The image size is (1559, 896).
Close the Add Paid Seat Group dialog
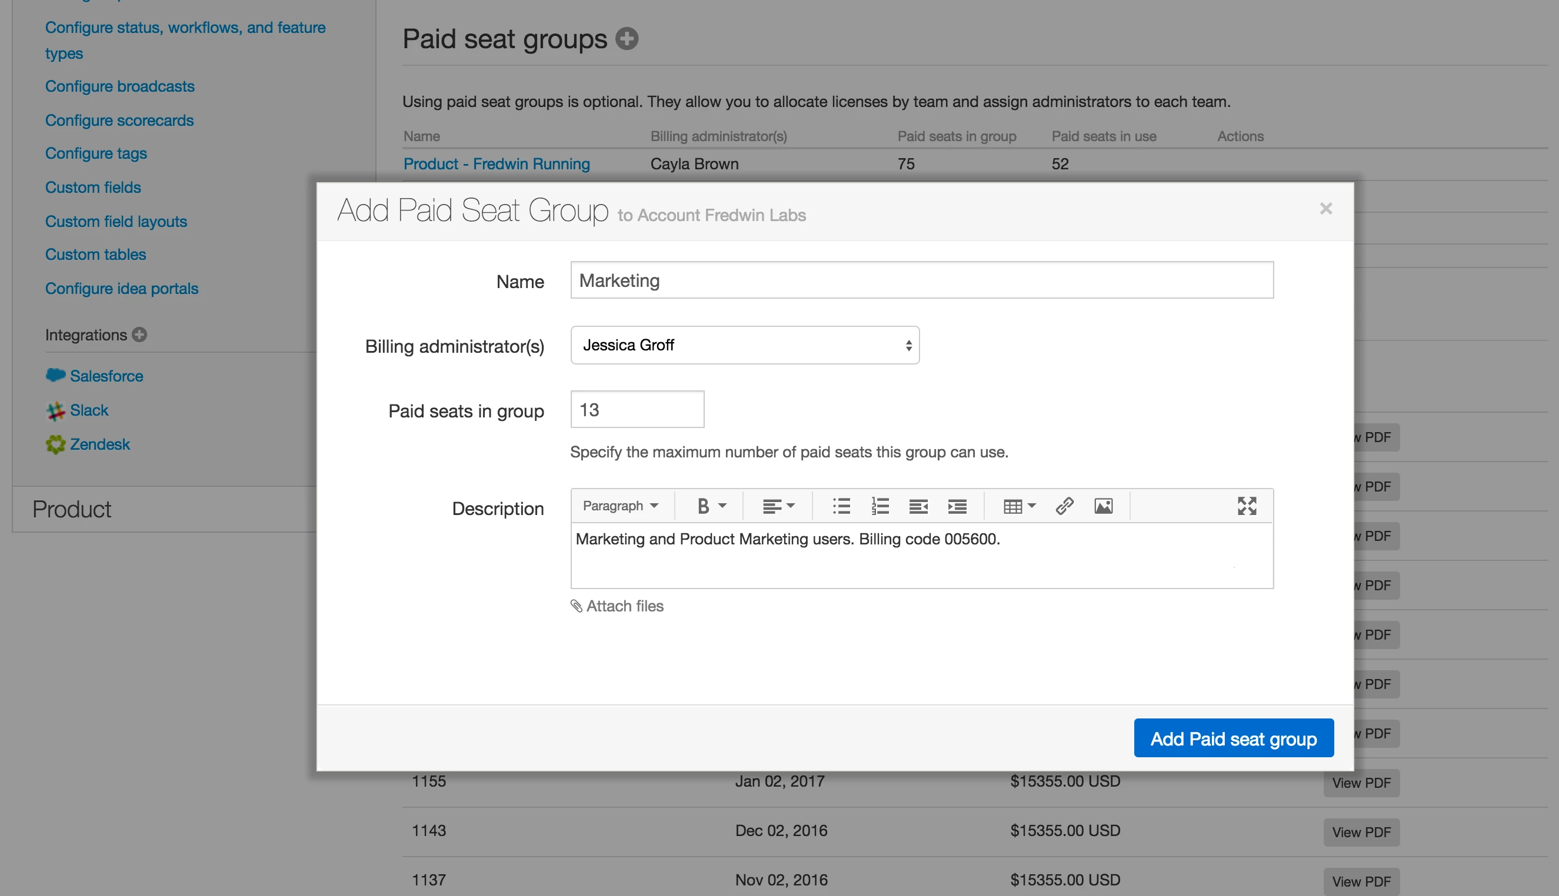click(1325, 209)
